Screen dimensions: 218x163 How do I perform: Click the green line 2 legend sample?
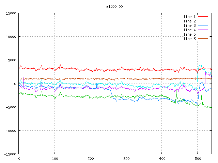click(203, 21)
